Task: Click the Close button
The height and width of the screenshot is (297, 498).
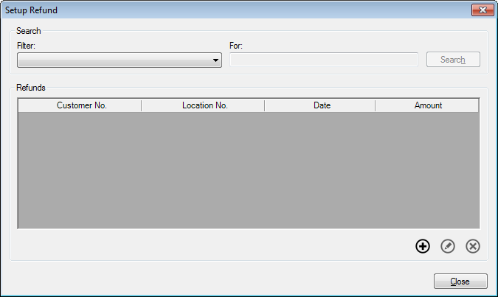Action: point(460,281)
